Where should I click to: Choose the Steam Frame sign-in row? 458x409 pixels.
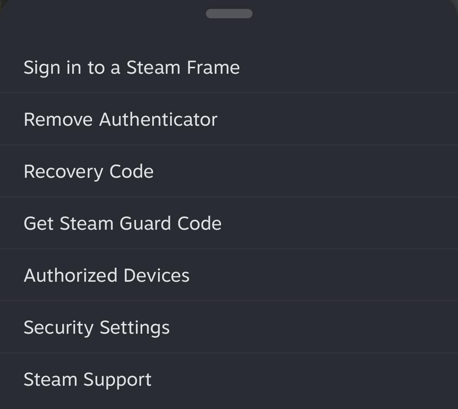pos(132,68)
